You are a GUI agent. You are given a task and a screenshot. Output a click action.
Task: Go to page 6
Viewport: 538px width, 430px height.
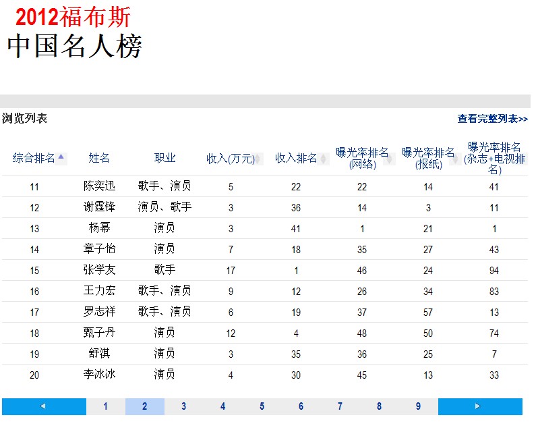tap(301, 406)
